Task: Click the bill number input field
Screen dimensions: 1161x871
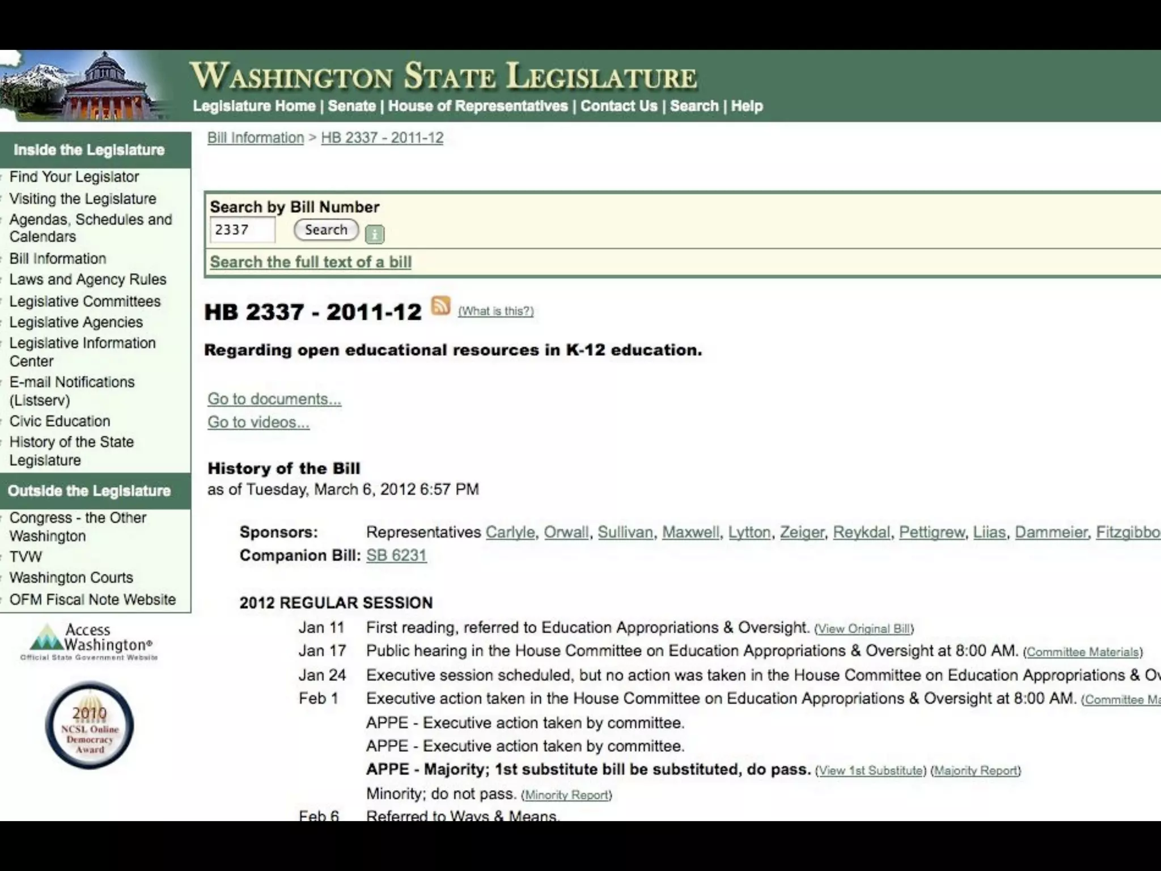Action: pos(242,230)
